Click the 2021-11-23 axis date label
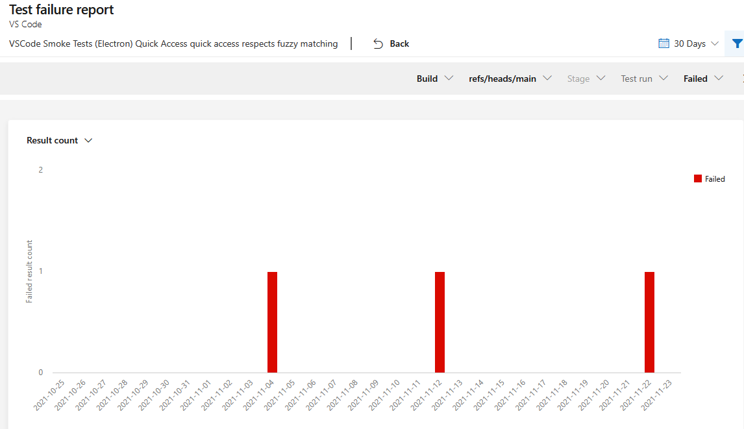This screenshot has width=744, height=429. [x=657, y=395]
